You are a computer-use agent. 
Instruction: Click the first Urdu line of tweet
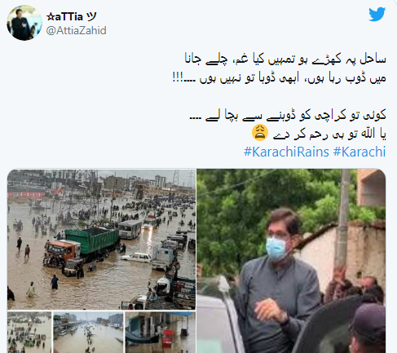tap(285, 60)
